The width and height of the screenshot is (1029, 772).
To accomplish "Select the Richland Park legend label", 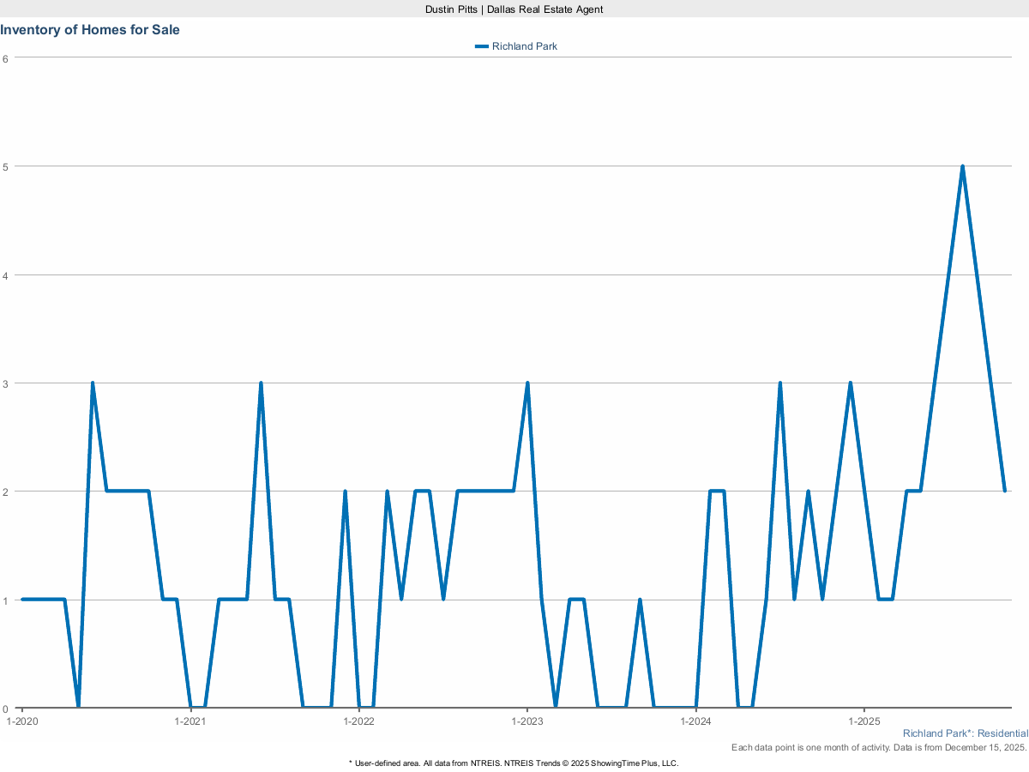I will [524, 46].
